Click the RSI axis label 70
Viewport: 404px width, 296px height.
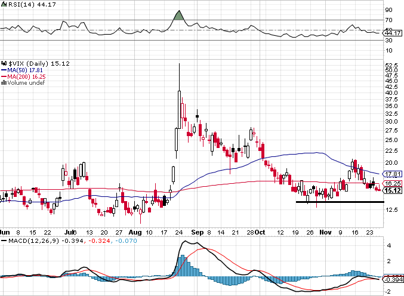pos(389,20)
